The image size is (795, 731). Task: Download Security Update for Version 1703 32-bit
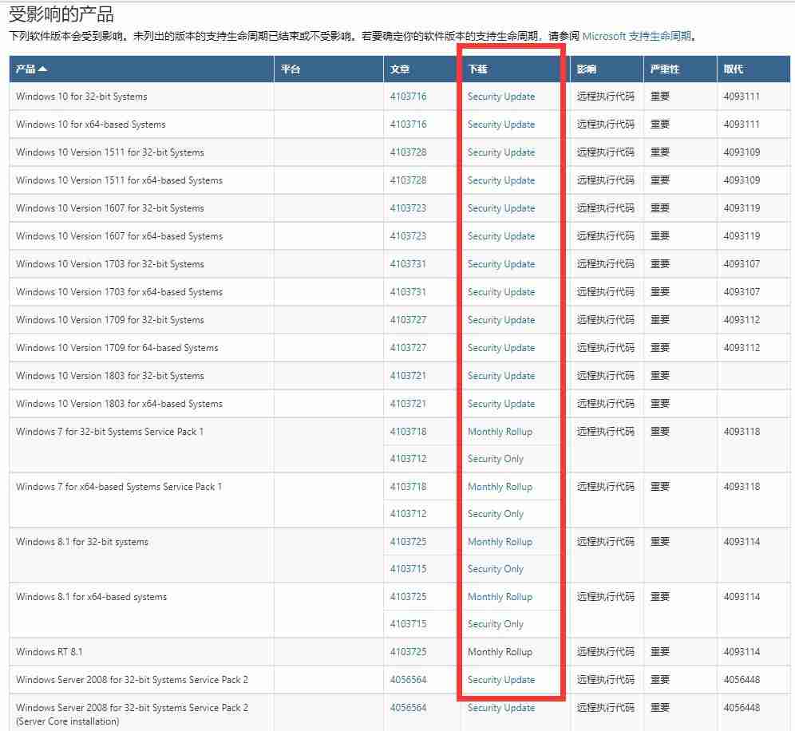[x=501, y=263]
